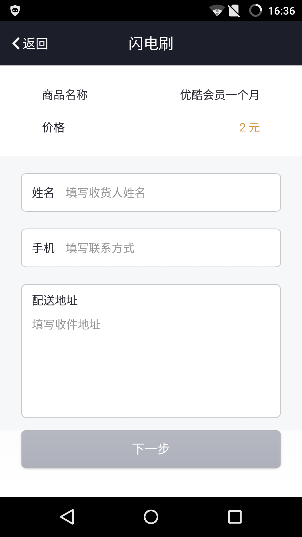Tap the 闪电刷 page title
This screenshot has width=302, height=537.
151,44
